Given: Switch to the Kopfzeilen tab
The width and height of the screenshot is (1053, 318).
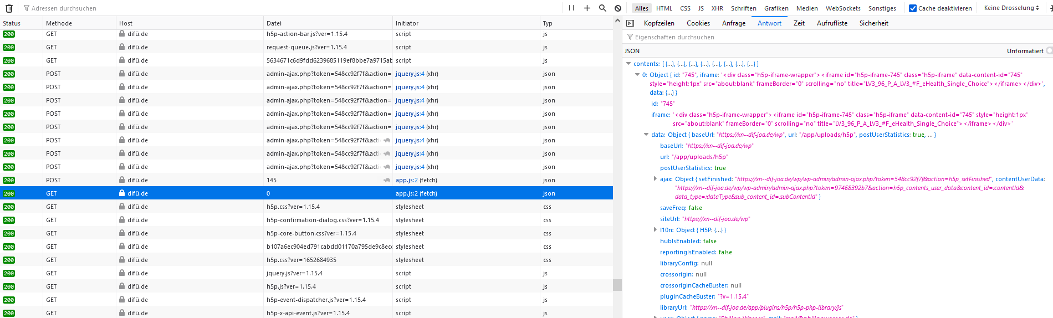Looking at the screenshot, I should point(659,23).
